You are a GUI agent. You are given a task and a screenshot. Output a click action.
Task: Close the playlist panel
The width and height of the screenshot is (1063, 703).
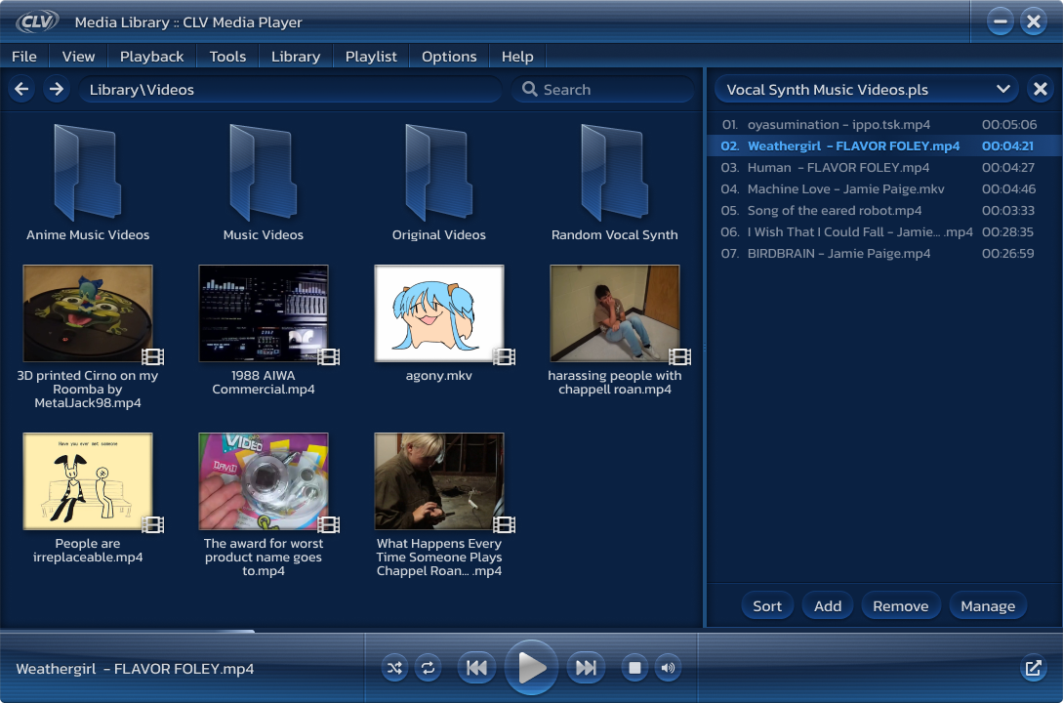pos(1040,89)
